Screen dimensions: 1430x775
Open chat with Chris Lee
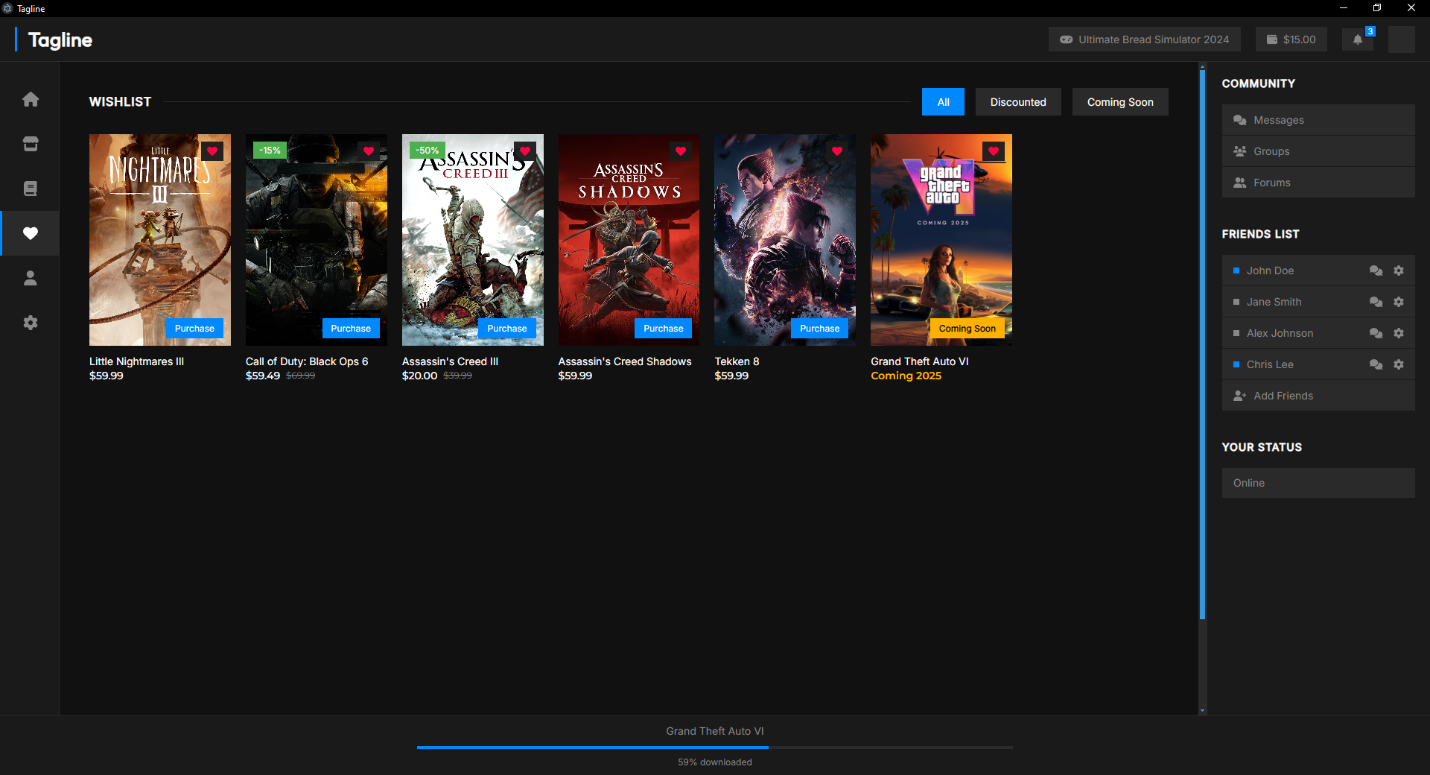pyautogui.click(x=1376, y=364)
